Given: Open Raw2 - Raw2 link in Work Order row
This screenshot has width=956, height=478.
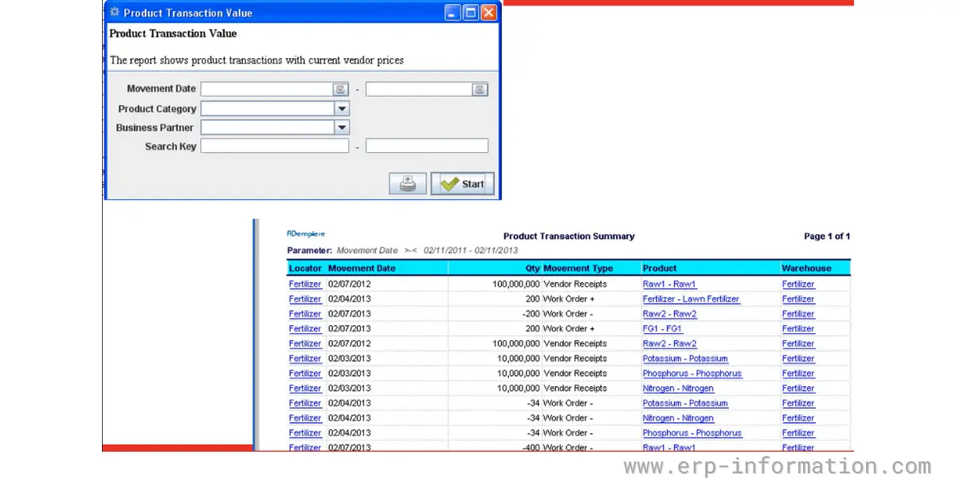Looking at the screenshot, I should pyautogui.click(x=669, y=314).
